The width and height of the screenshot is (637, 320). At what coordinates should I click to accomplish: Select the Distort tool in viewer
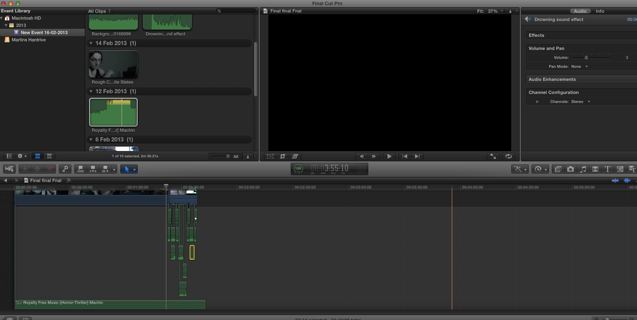point(295,156)
